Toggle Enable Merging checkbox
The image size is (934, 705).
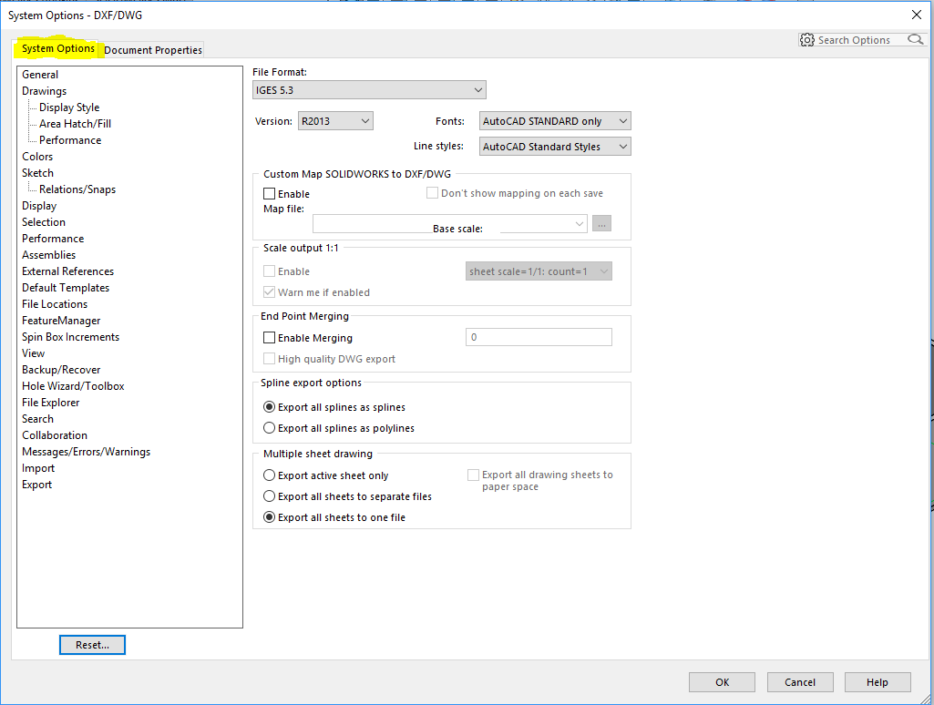click(269, 338)
